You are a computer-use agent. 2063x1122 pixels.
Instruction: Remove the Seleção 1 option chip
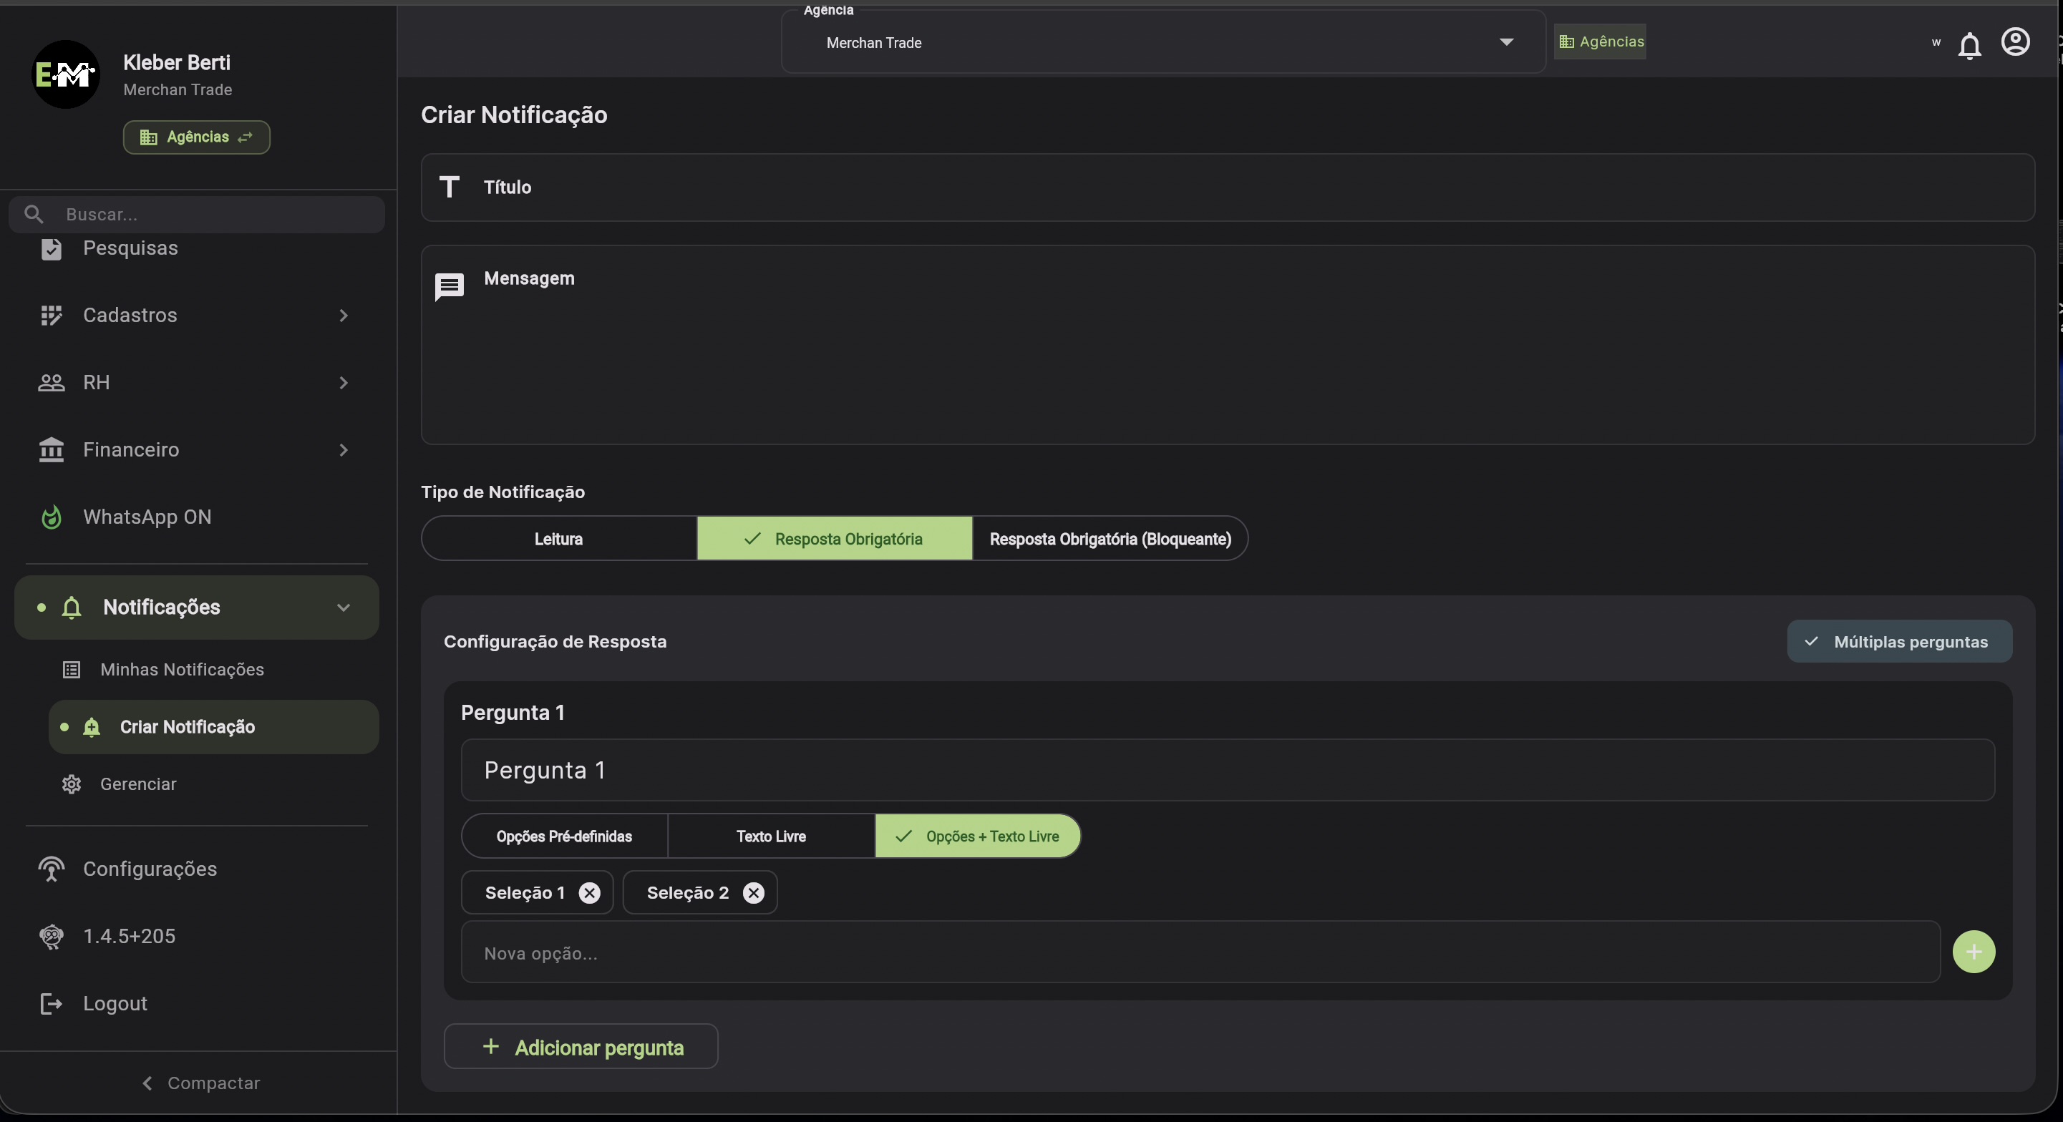pyautogui.click(x=589, y=892)
